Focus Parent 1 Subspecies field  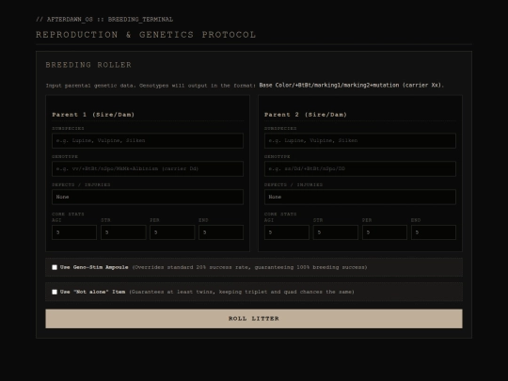point(148,140)
